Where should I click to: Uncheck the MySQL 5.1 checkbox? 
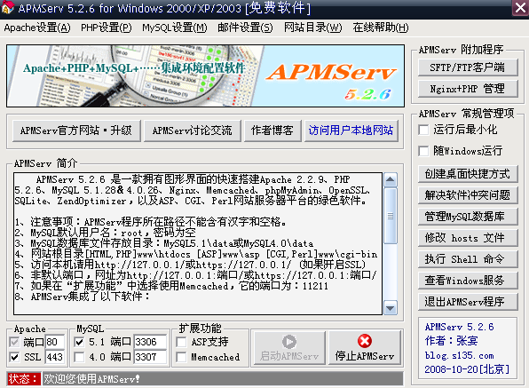[79, 342]
